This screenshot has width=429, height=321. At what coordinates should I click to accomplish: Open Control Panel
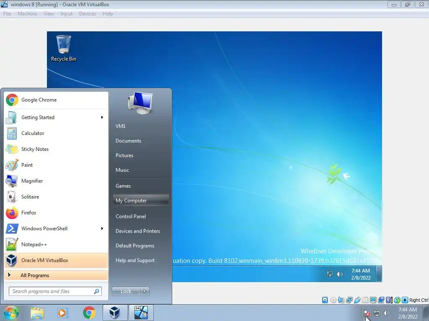141,217
